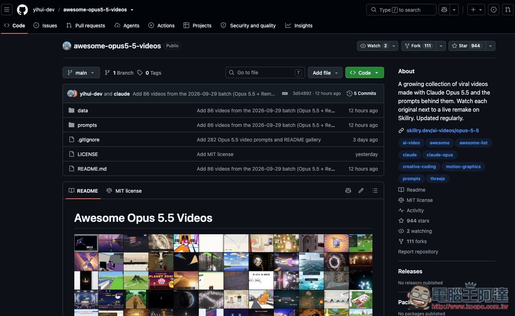515x316 pixels.
Task: Select the MIT license tab above README
Action: (x=124, y=191)
